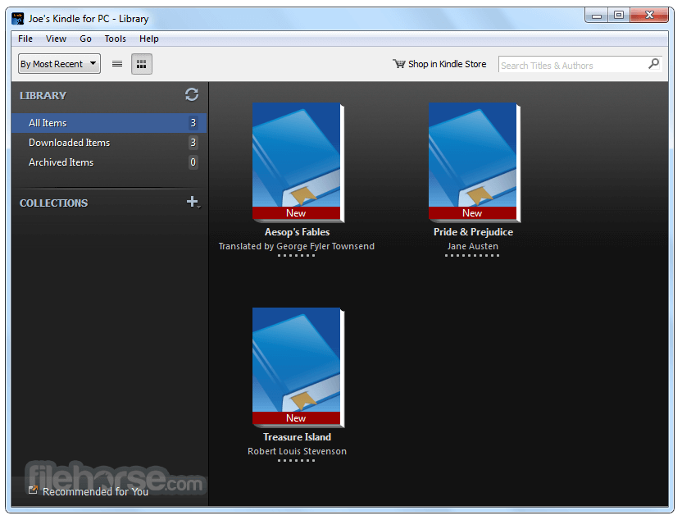Click the reading progress dots under Treasure Island

[296, 460]
